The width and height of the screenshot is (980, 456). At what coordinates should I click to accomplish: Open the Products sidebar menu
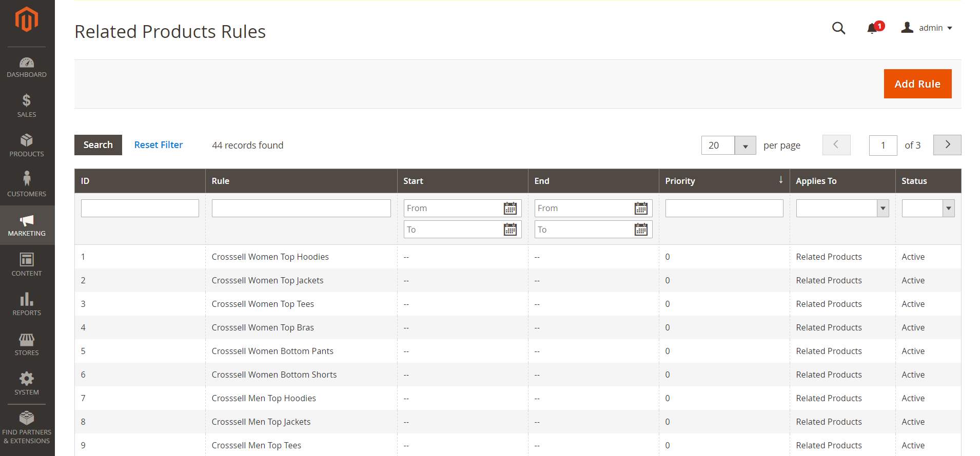(27, 146)
